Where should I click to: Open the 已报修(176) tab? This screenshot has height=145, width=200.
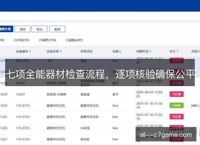pos(48,40)
